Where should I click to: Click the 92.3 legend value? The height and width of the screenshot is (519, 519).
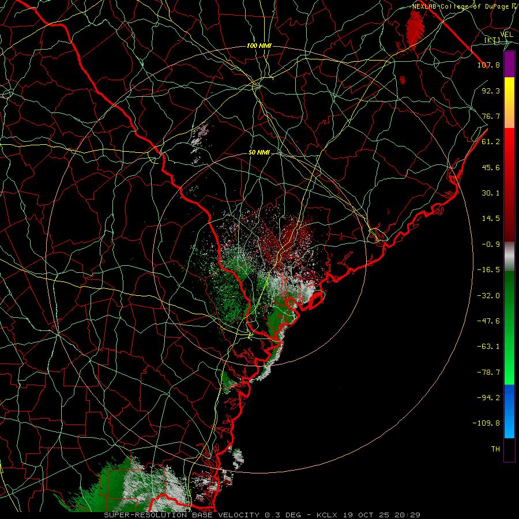coord(491,91)
